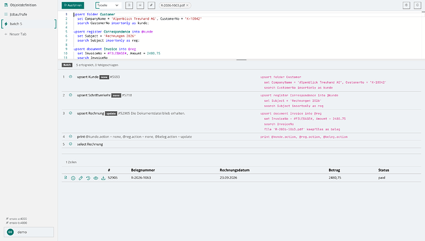Click the success check icon for upsert Rechnung

tap(70, 113)
